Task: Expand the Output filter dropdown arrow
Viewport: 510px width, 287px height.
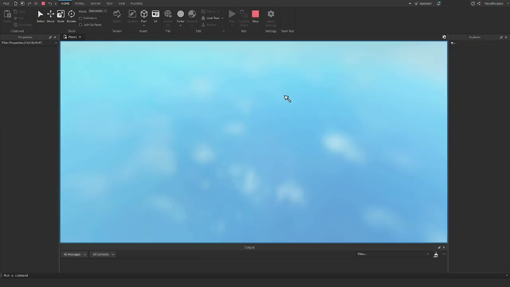Action: tap(428, 254)
